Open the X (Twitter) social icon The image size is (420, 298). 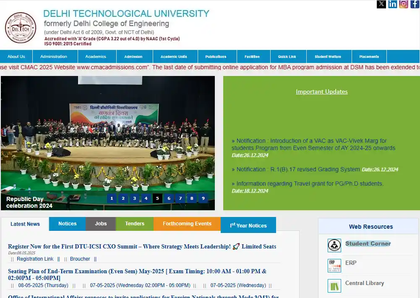pyautogui.click(x=381, y=4)
